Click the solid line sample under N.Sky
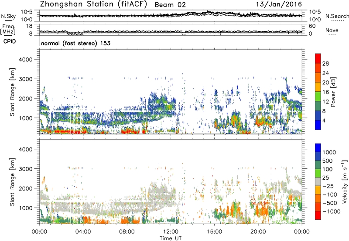This screenshot has height=241, width=349. tap(8, 20)
